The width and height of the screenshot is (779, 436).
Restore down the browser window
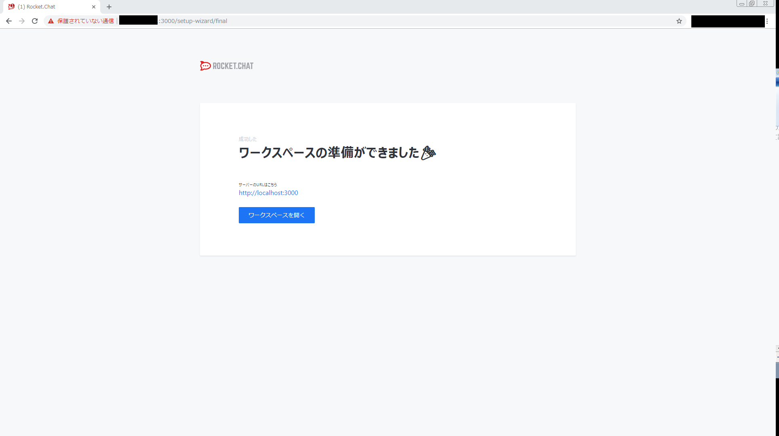point(752,4)
